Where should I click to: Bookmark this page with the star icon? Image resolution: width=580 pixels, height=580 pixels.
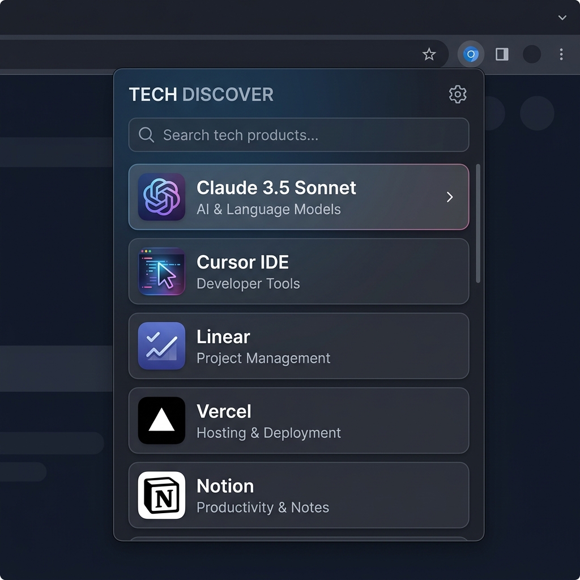pos(429,54)
